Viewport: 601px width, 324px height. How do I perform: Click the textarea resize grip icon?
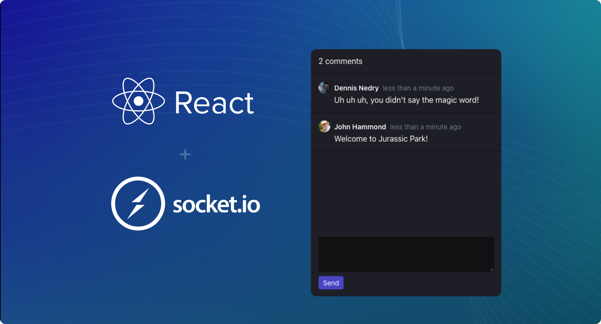click(491, 269)
